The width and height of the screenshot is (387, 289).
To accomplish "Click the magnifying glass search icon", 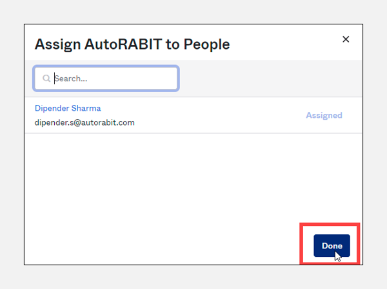I will coord(46,79).
